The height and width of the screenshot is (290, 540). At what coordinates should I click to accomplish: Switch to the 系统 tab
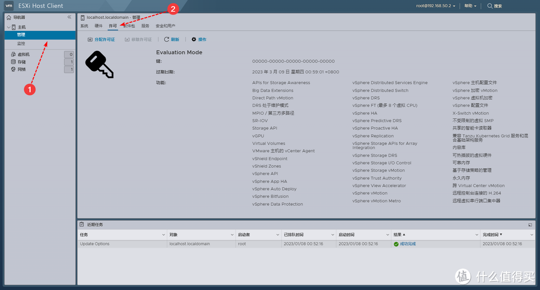(x=85, y=25)
